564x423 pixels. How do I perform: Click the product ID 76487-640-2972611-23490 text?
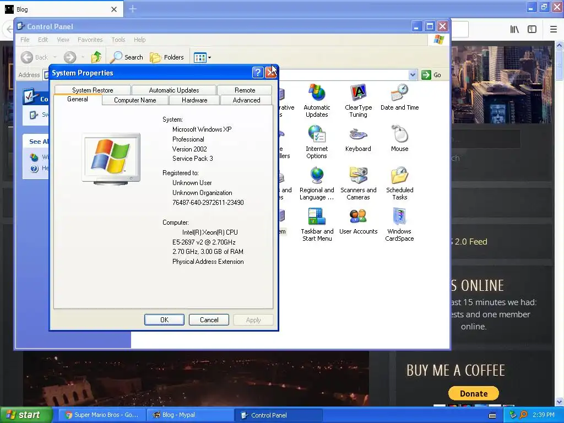pyautogui.click(x=208, y=203)
